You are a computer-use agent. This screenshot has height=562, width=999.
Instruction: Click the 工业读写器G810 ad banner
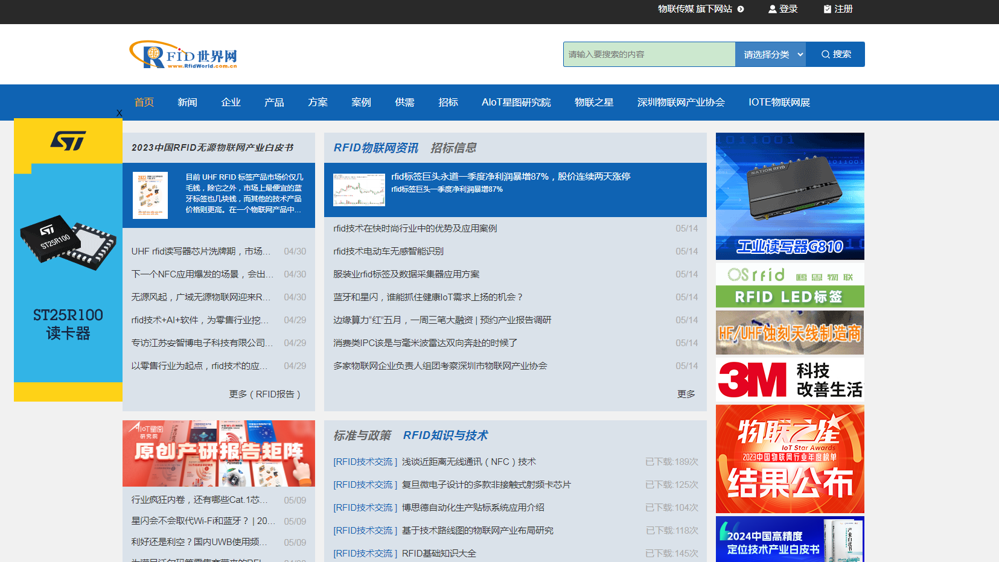coord(790,196)
